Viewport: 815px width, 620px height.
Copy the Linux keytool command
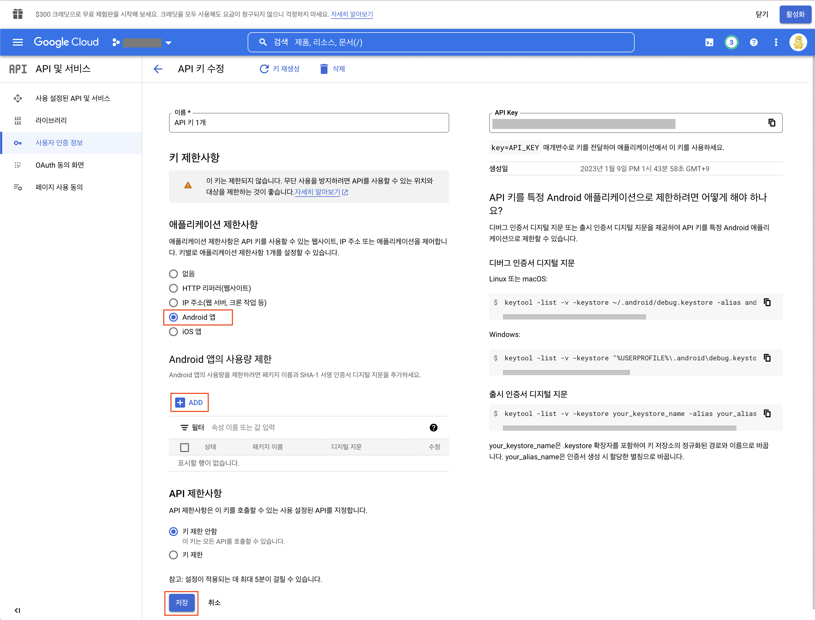coord(767,302)
